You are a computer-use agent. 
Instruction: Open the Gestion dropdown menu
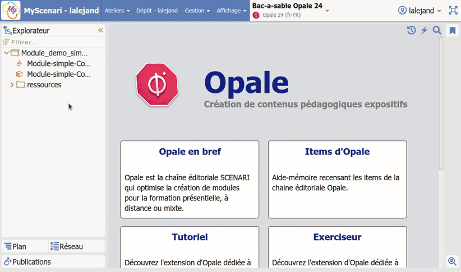pyautogui.click(x=197, y=11)
